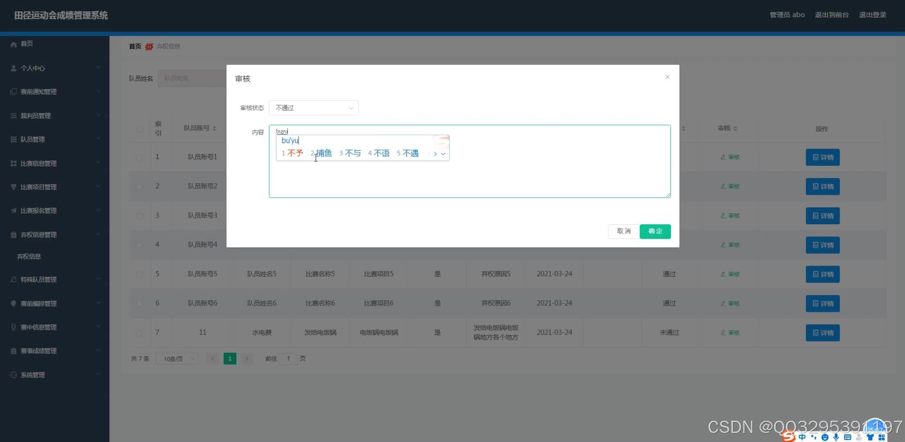Image resolution: width=905 pixels, height=442 pixels.
Task: Click 取消 button in 审核 dialog
Action: click(624, 231)
